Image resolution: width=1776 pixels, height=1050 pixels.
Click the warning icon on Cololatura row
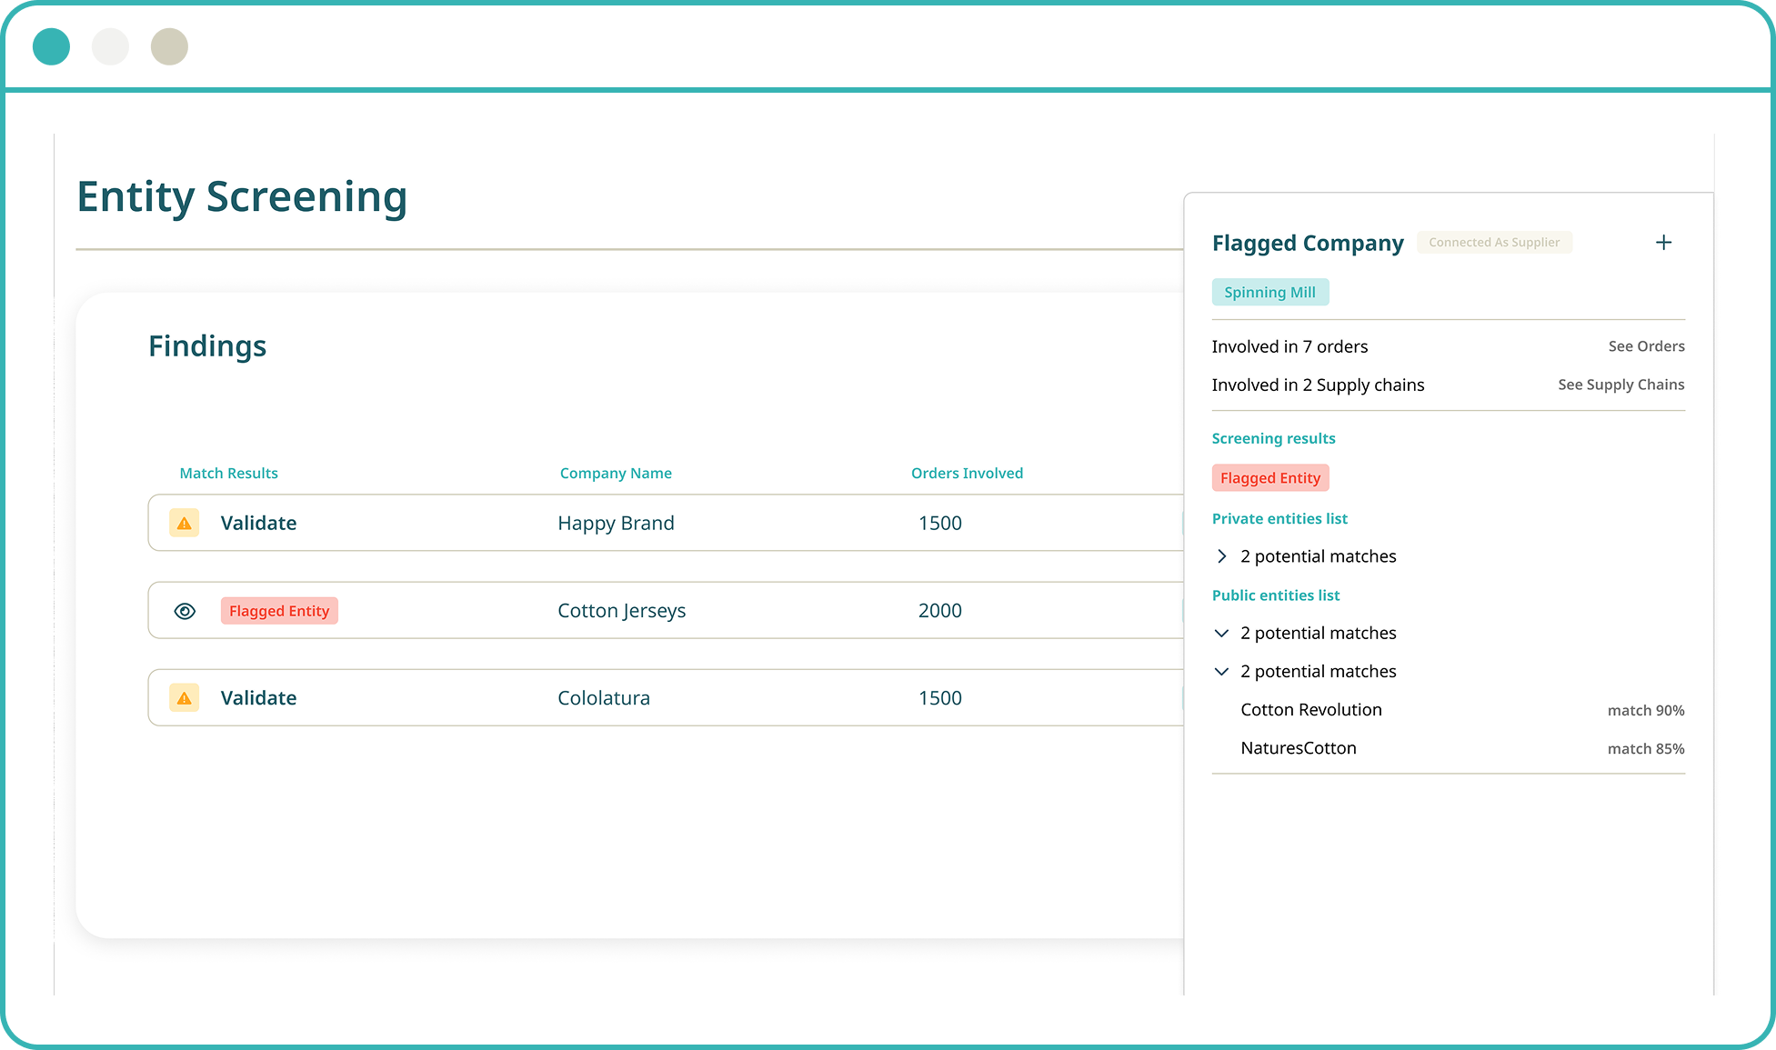(185, 698)
